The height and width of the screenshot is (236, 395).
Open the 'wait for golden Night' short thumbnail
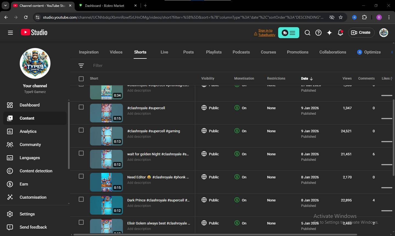(106, 159)
